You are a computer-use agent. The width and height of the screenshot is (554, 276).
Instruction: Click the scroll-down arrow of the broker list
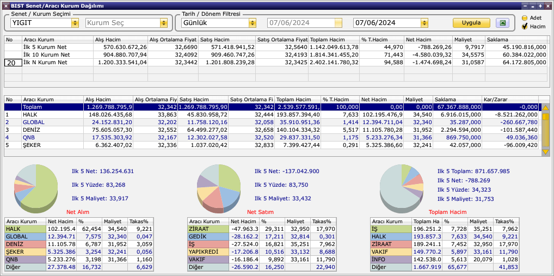coord(545,152)
